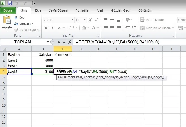Click the center align text icon
Image resolution: width=186 pixels, height=127 pixels.
pos(112,28)
